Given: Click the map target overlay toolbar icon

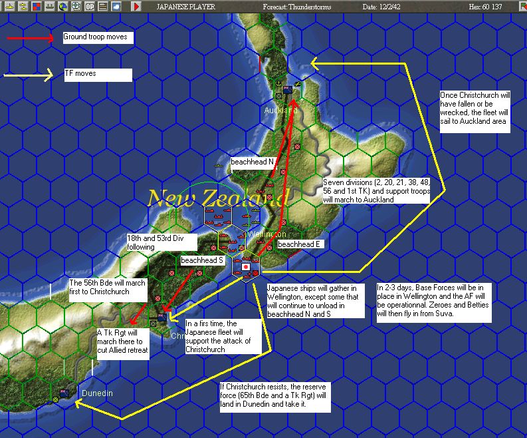Looking at the screenshot, I should click(76, 6).
